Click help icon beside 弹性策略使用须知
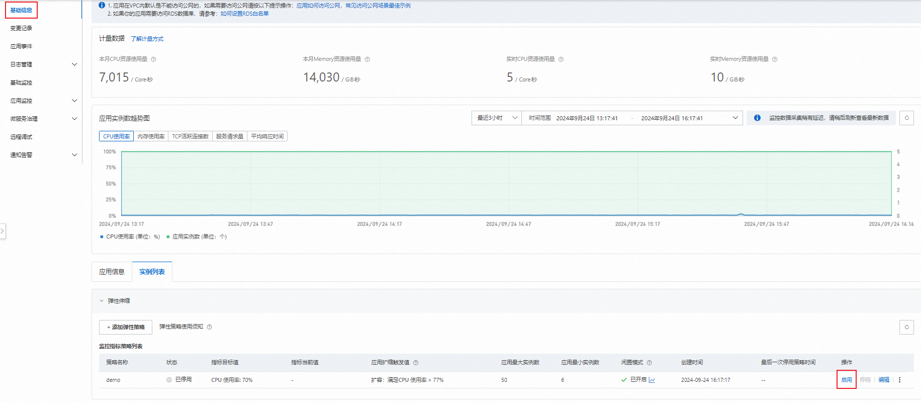 210,327
